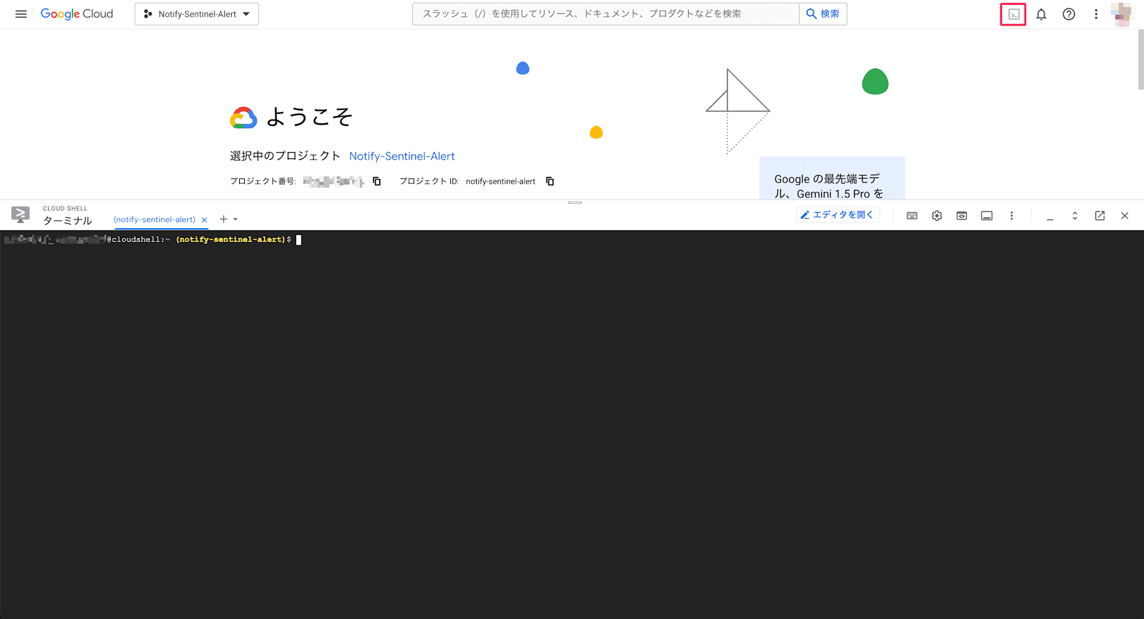This screenshot has height=619, width=1144.
Task: Focus the resource search input field
Action: tap(605, 14)
